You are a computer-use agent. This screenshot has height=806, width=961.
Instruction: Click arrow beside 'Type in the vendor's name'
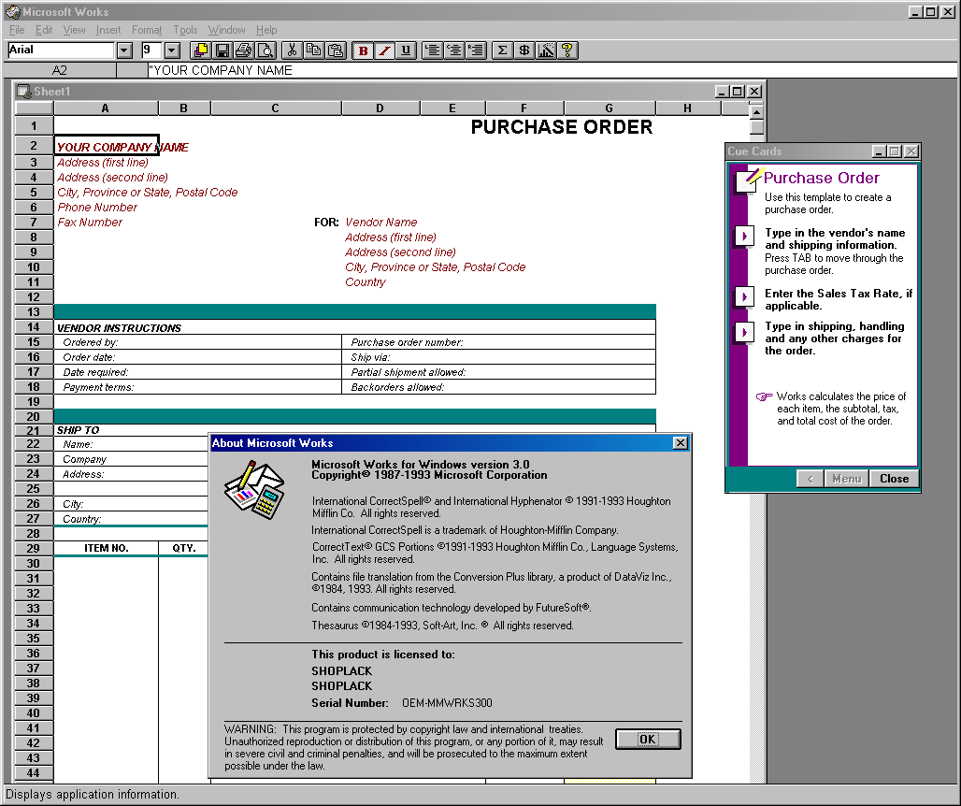point(744,236)
